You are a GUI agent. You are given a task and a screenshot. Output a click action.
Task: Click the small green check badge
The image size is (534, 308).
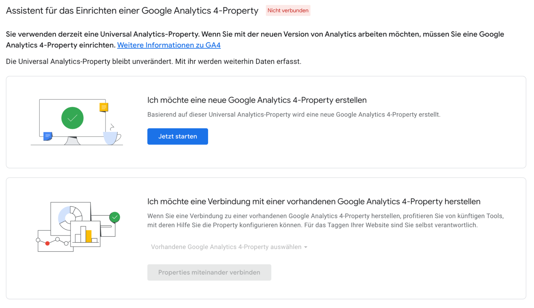coord(115,217)
